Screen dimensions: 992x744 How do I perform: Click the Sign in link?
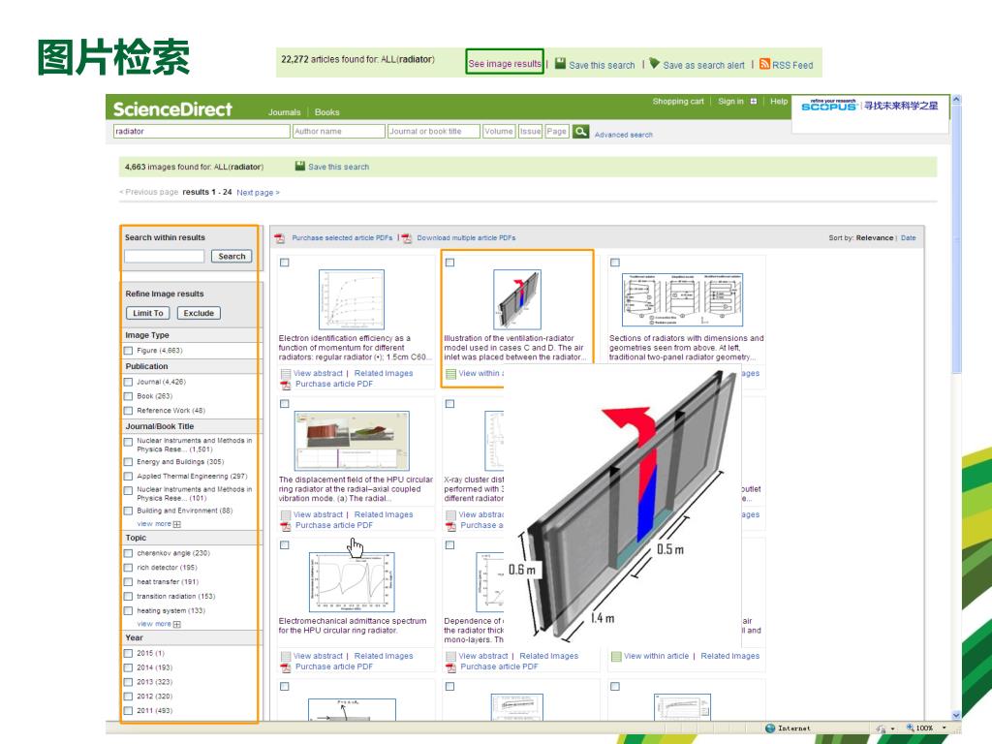(x=730, y=101)
